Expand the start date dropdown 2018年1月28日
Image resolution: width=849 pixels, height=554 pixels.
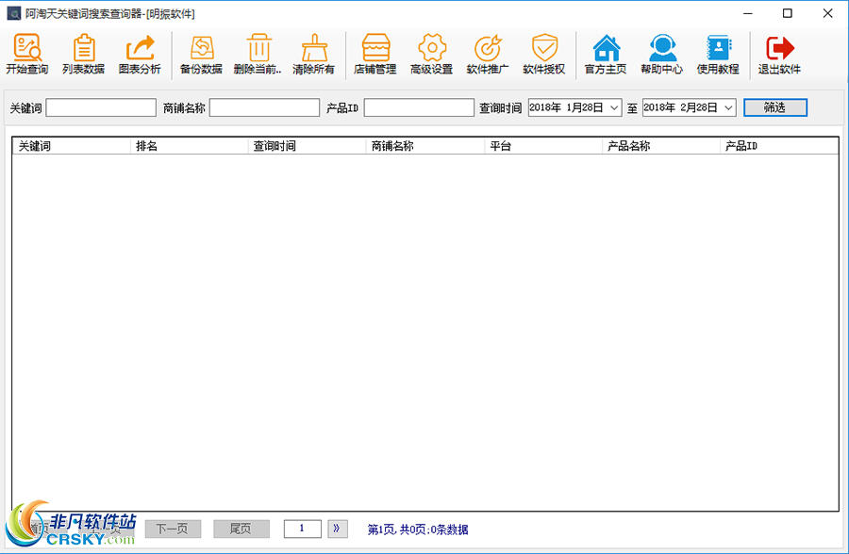pyautogui.click(x=614, y=107)
